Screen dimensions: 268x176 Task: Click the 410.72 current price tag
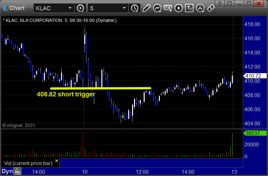coord(255,76)
